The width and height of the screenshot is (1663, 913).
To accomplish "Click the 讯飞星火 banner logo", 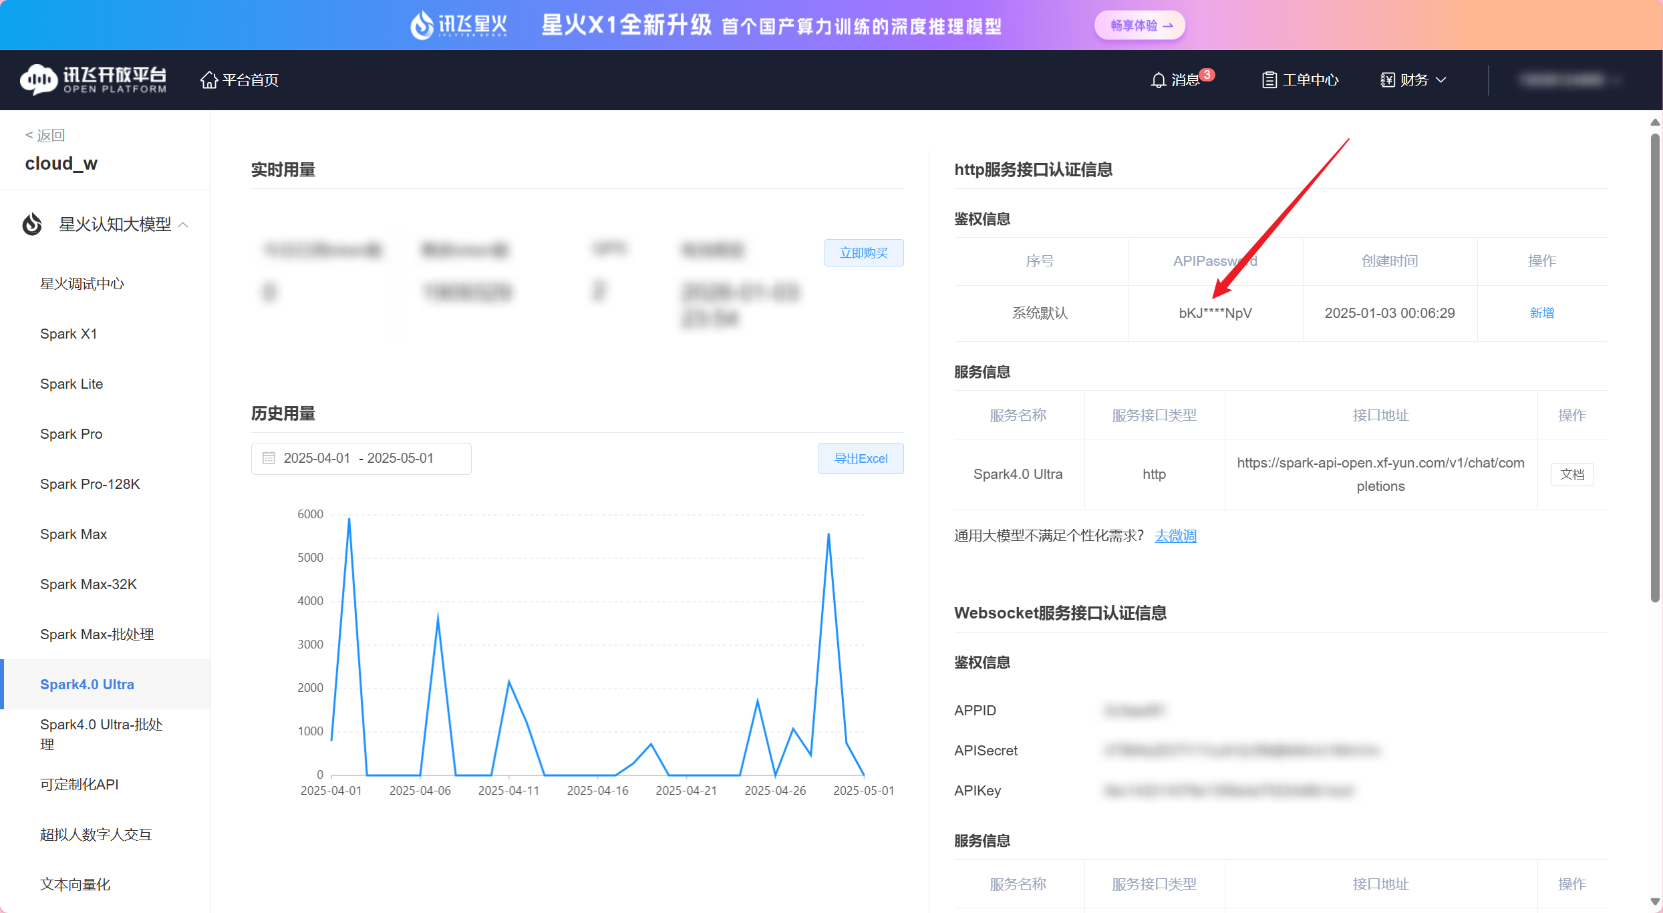I will [458, 25].
